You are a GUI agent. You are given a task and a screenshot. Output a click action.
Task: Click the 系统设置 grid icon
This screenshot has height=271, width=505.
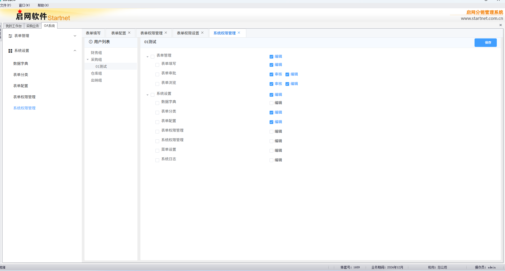[x=10, y=51]
